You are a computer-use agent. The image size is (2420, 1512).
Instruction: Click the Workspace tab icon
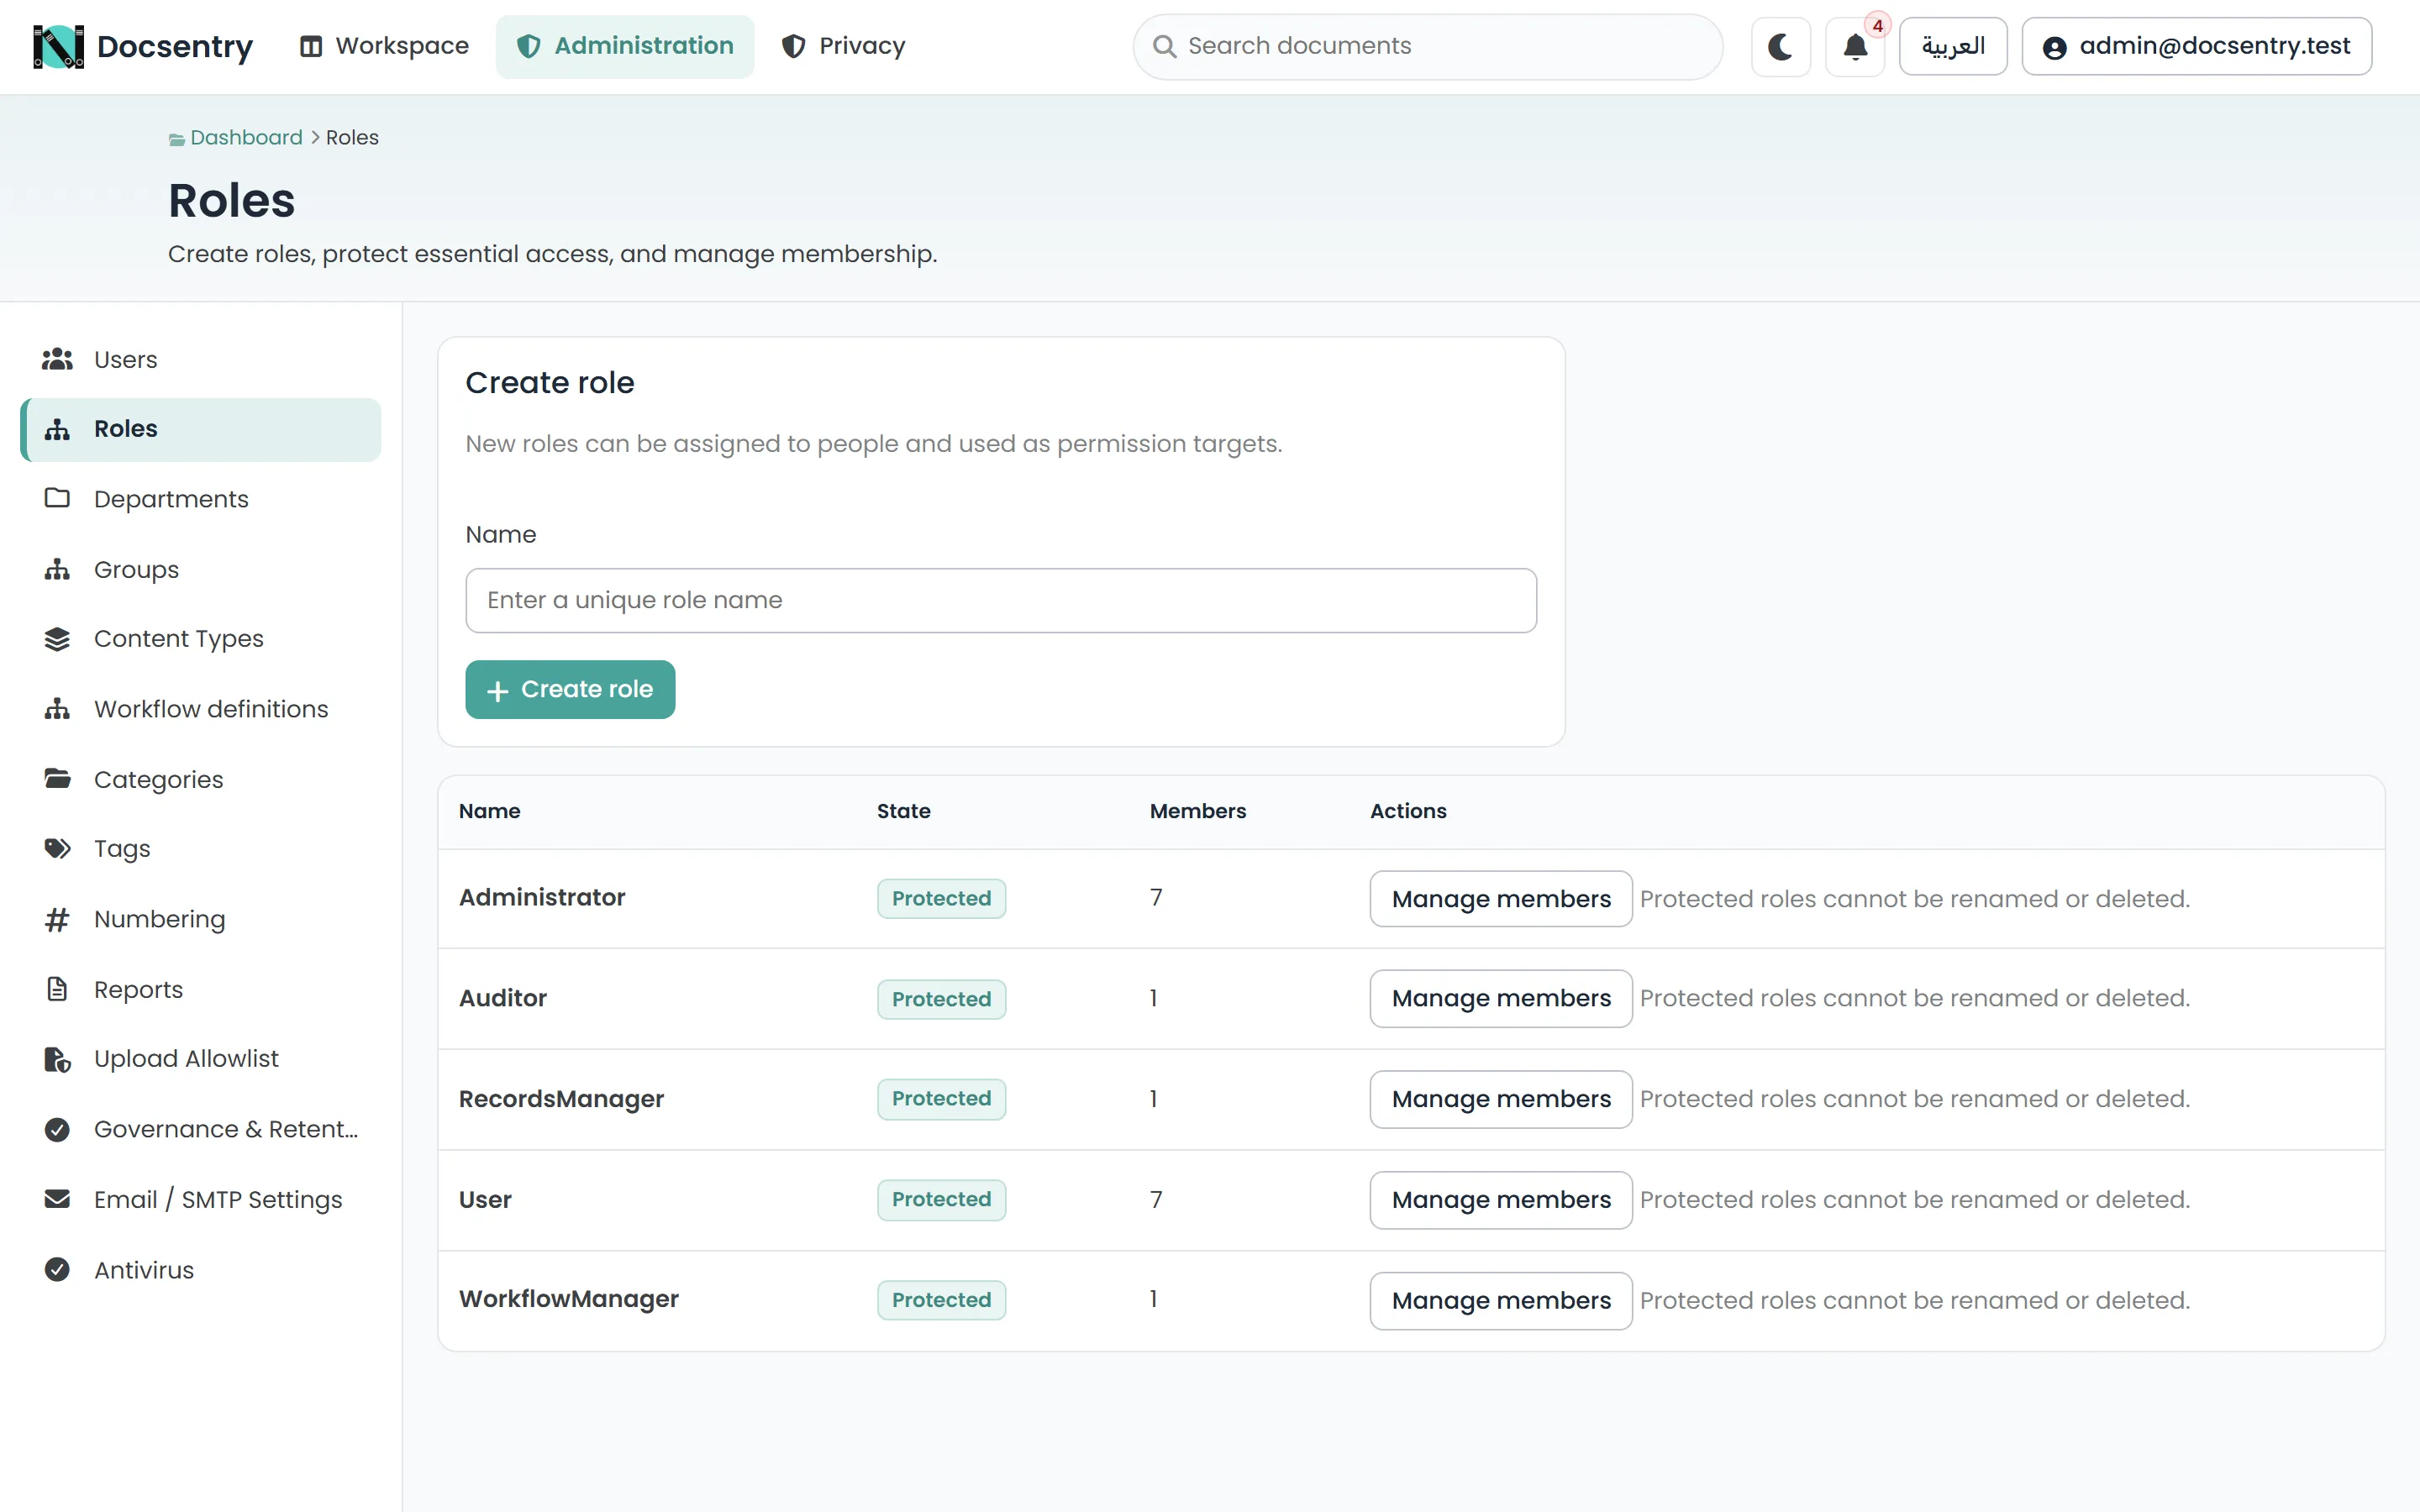point(311,46)
